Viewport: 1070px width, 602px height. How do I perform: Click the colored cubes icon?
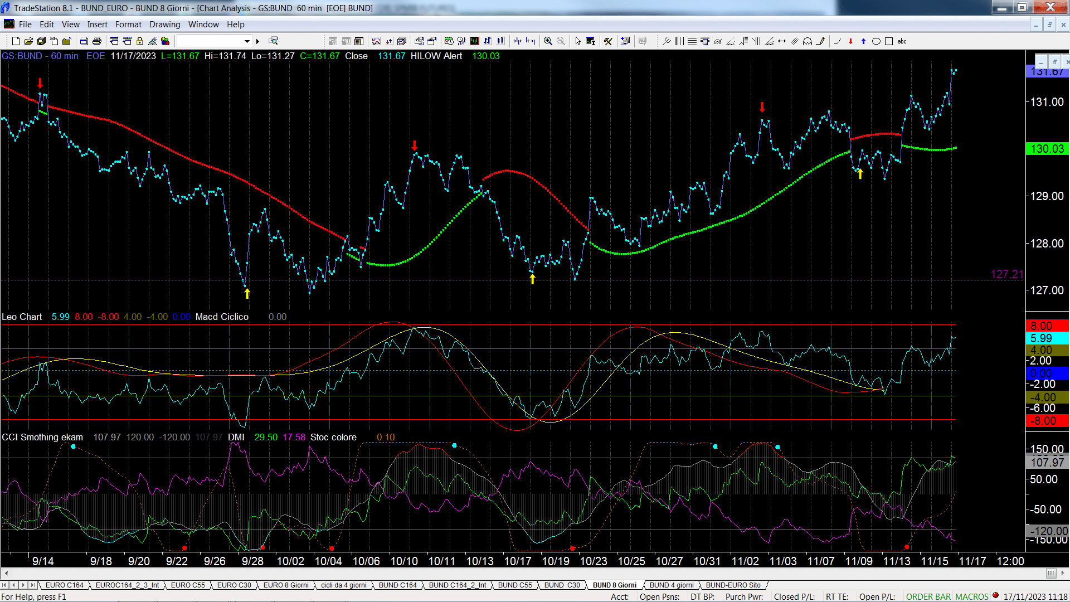(165, 41)
